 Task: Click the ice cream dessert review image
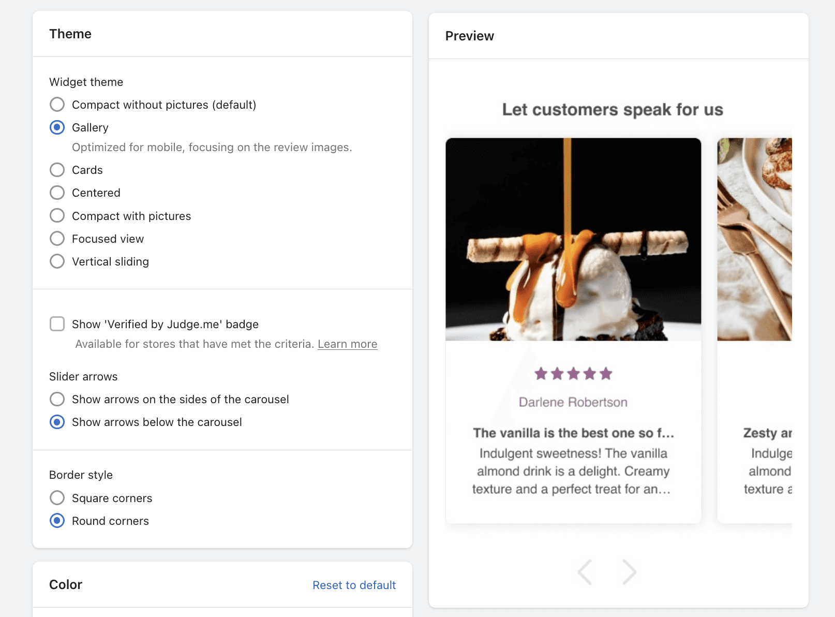click(x=573, y=239)
